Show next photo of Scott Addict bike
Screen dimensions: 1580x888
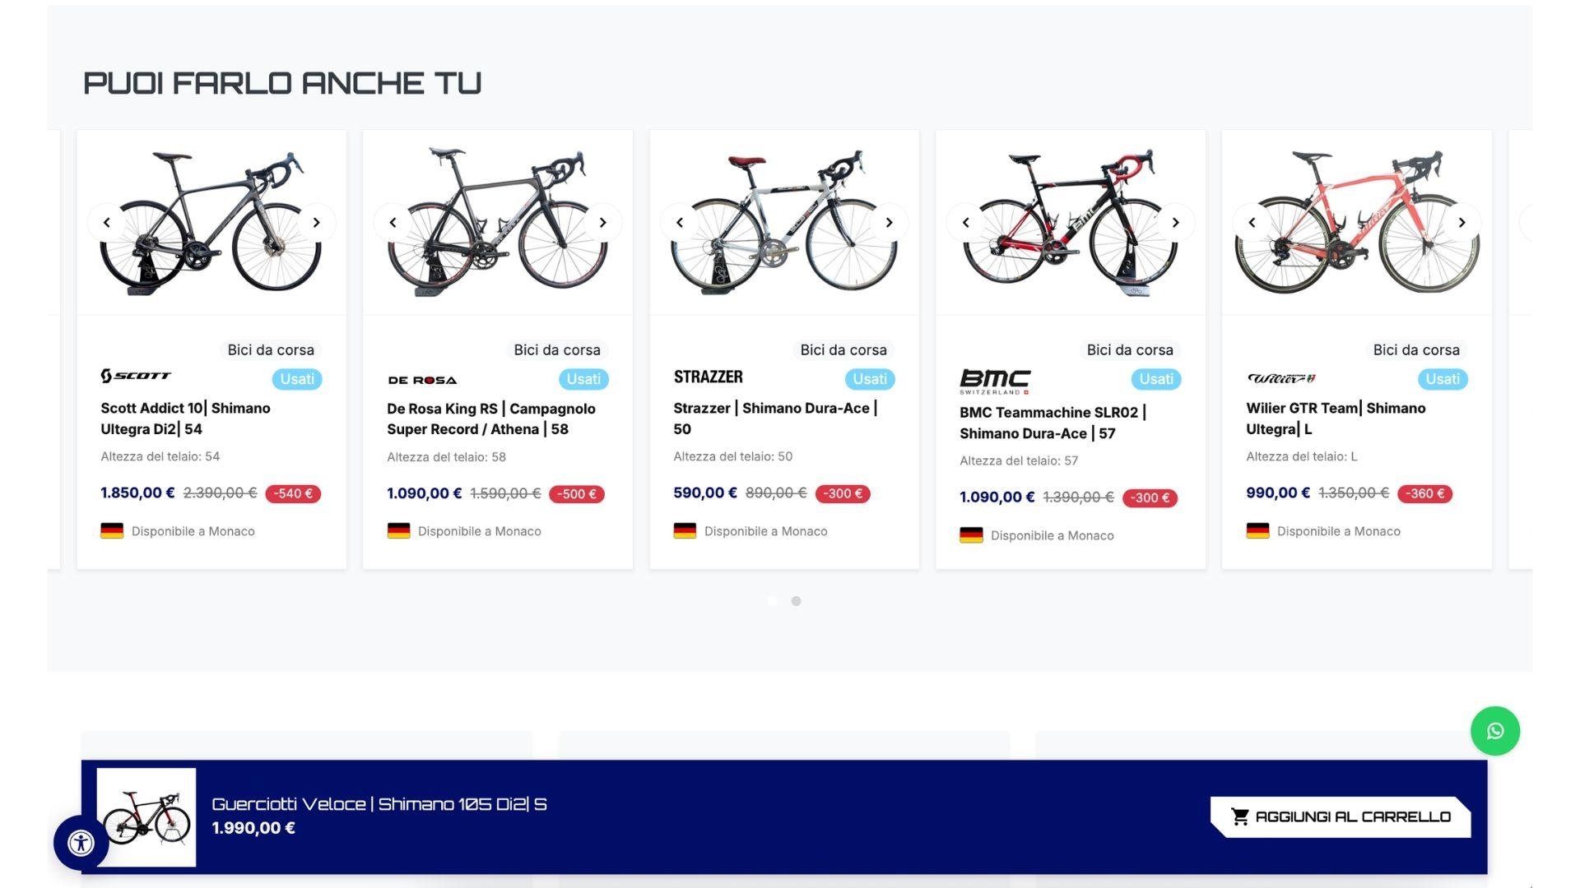(316, 223)
